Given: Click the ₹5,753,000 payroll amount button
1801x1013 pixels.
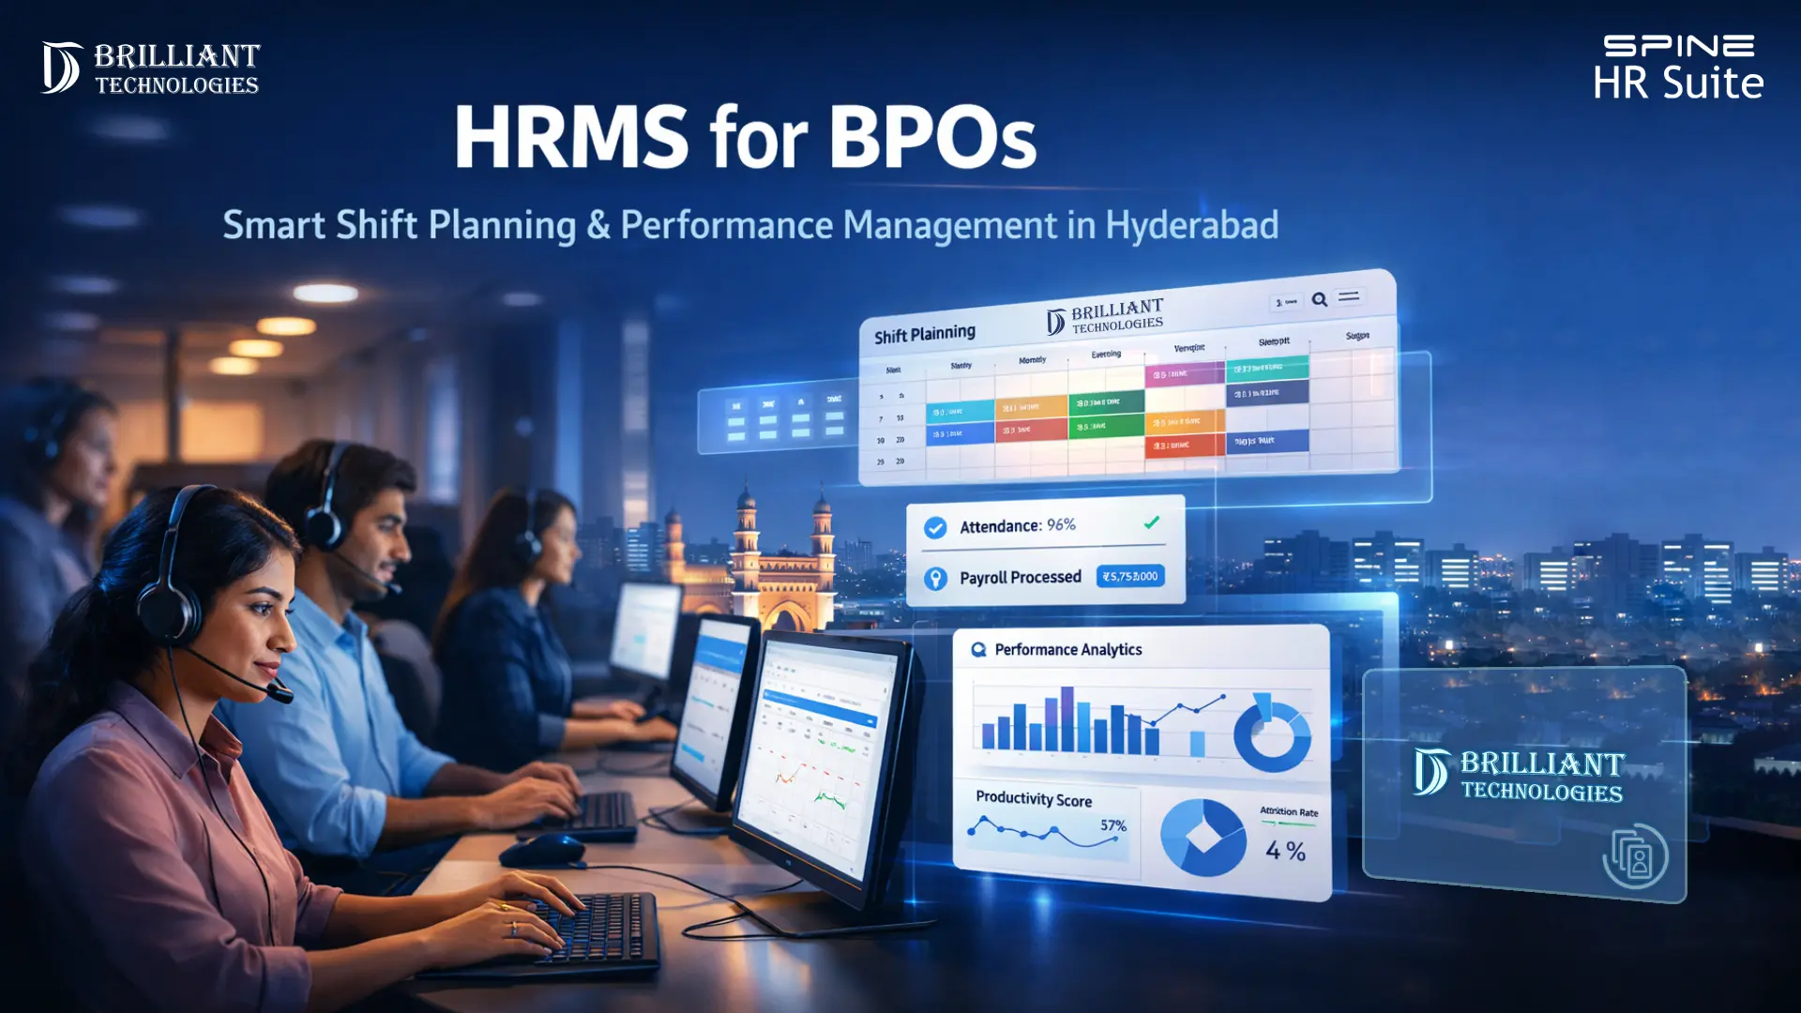Looking at the screenshot, I should tap(1131, 577).
